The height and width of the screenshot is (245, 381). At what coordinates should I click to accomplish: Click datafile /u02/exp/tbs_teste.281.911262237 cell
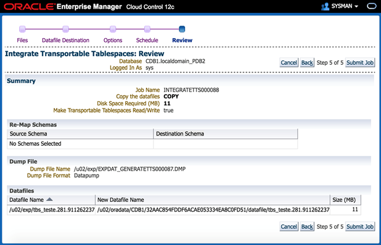click(52, 210)
